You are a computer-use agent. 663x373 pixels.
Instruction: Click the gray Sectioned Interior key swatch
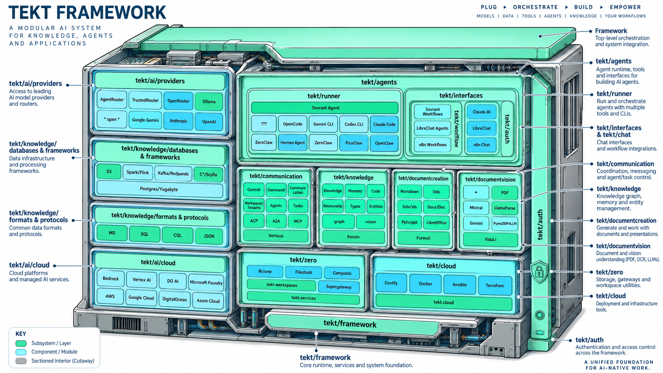click(x=21, y=361)
